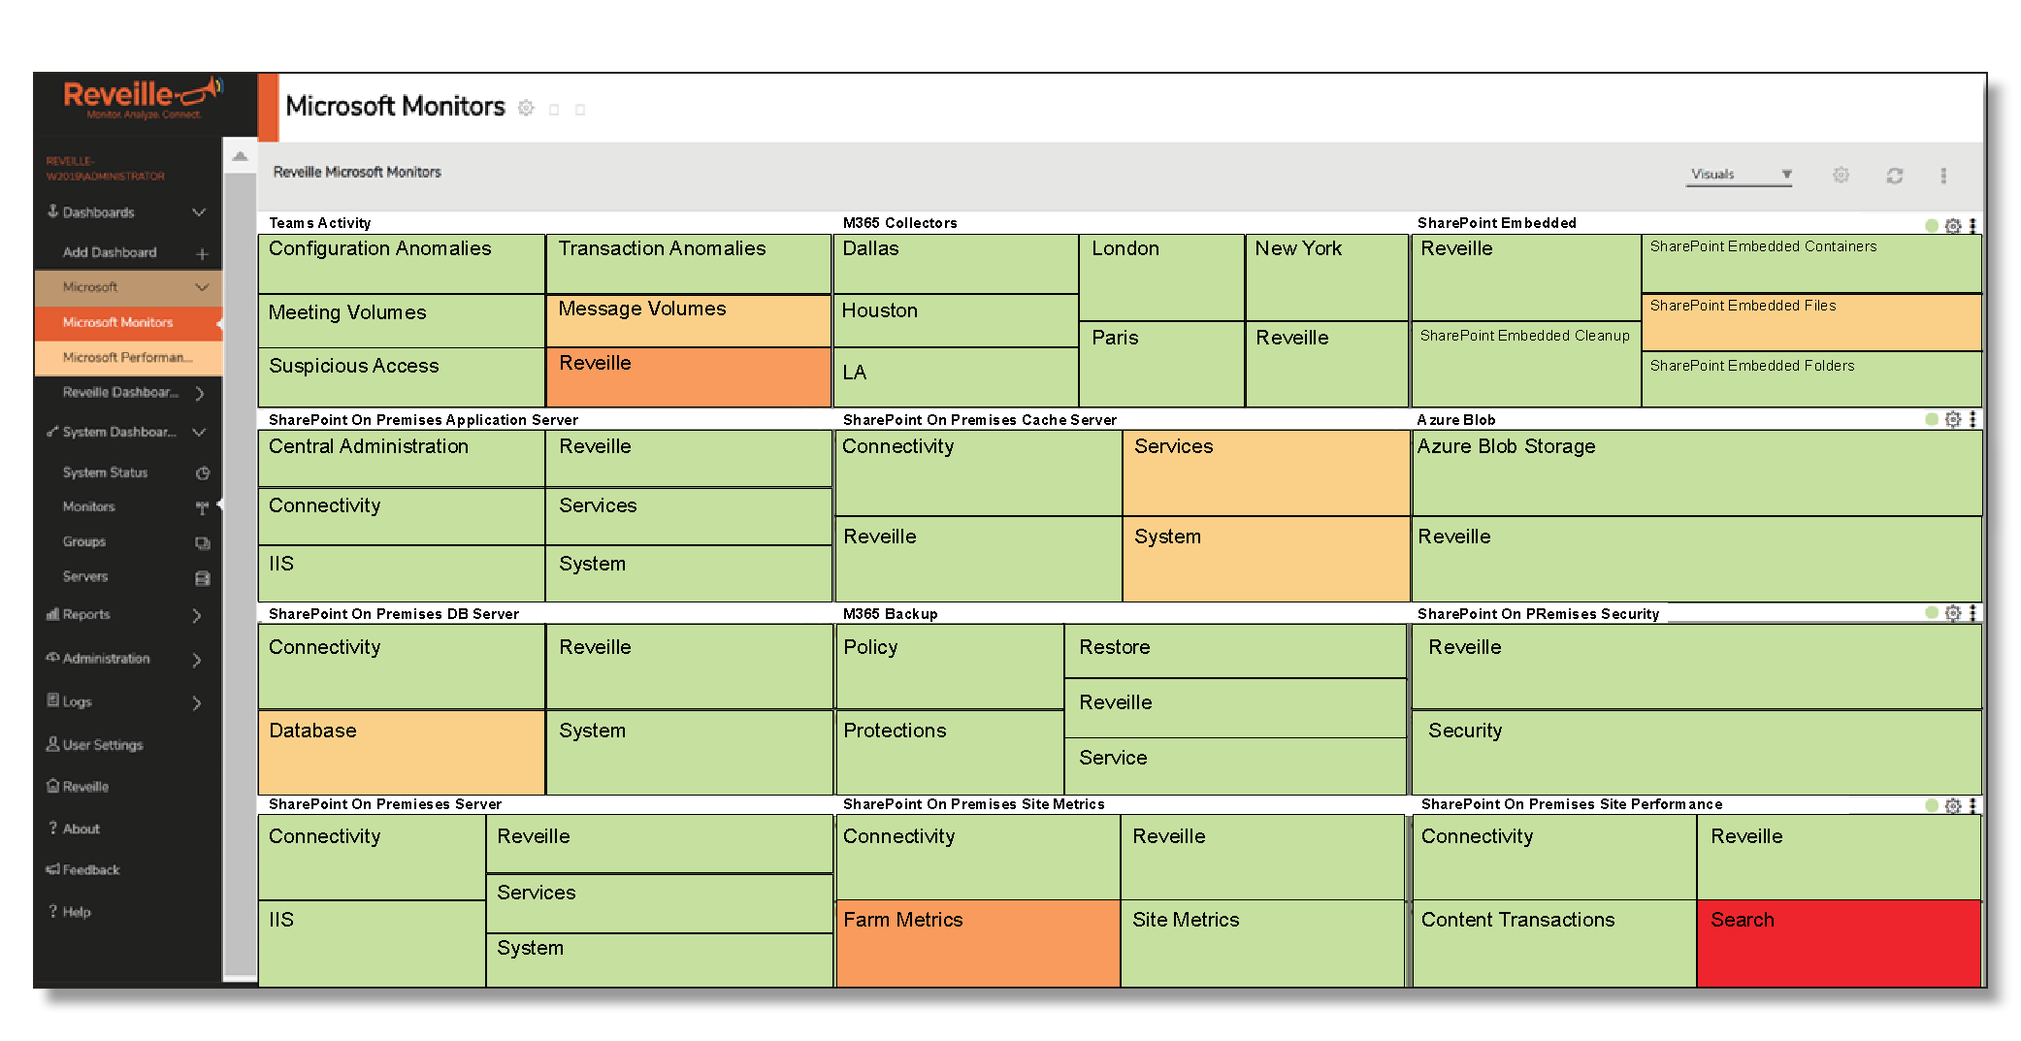2021x1041 pixels.
Task: Open the SharePoint Embedded Files tile
Action: coord(1810,322)
